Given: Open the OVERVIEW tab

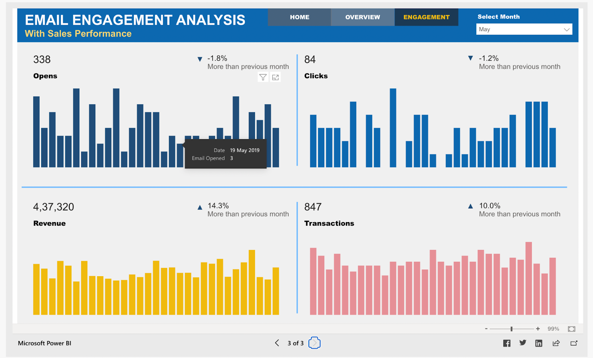Looking at the screenshot, I should tap(362, 17).
